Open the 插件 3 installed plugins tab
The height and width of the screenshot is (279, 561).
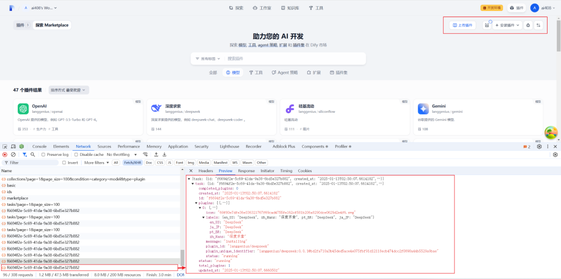click(x=22, y=25)
